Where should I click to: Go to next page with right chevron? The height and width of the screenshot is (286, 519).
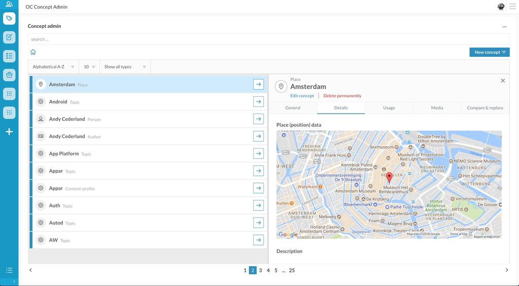coord(506,270)
